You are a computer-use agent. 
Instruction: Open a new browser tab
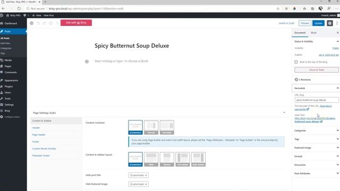[45, 2]
